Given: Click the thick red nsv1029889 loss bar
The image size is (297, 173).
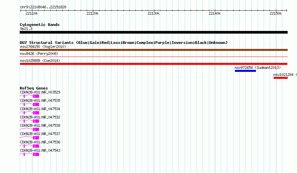Looking at the screenshot, I should click(x=154, y=64).
